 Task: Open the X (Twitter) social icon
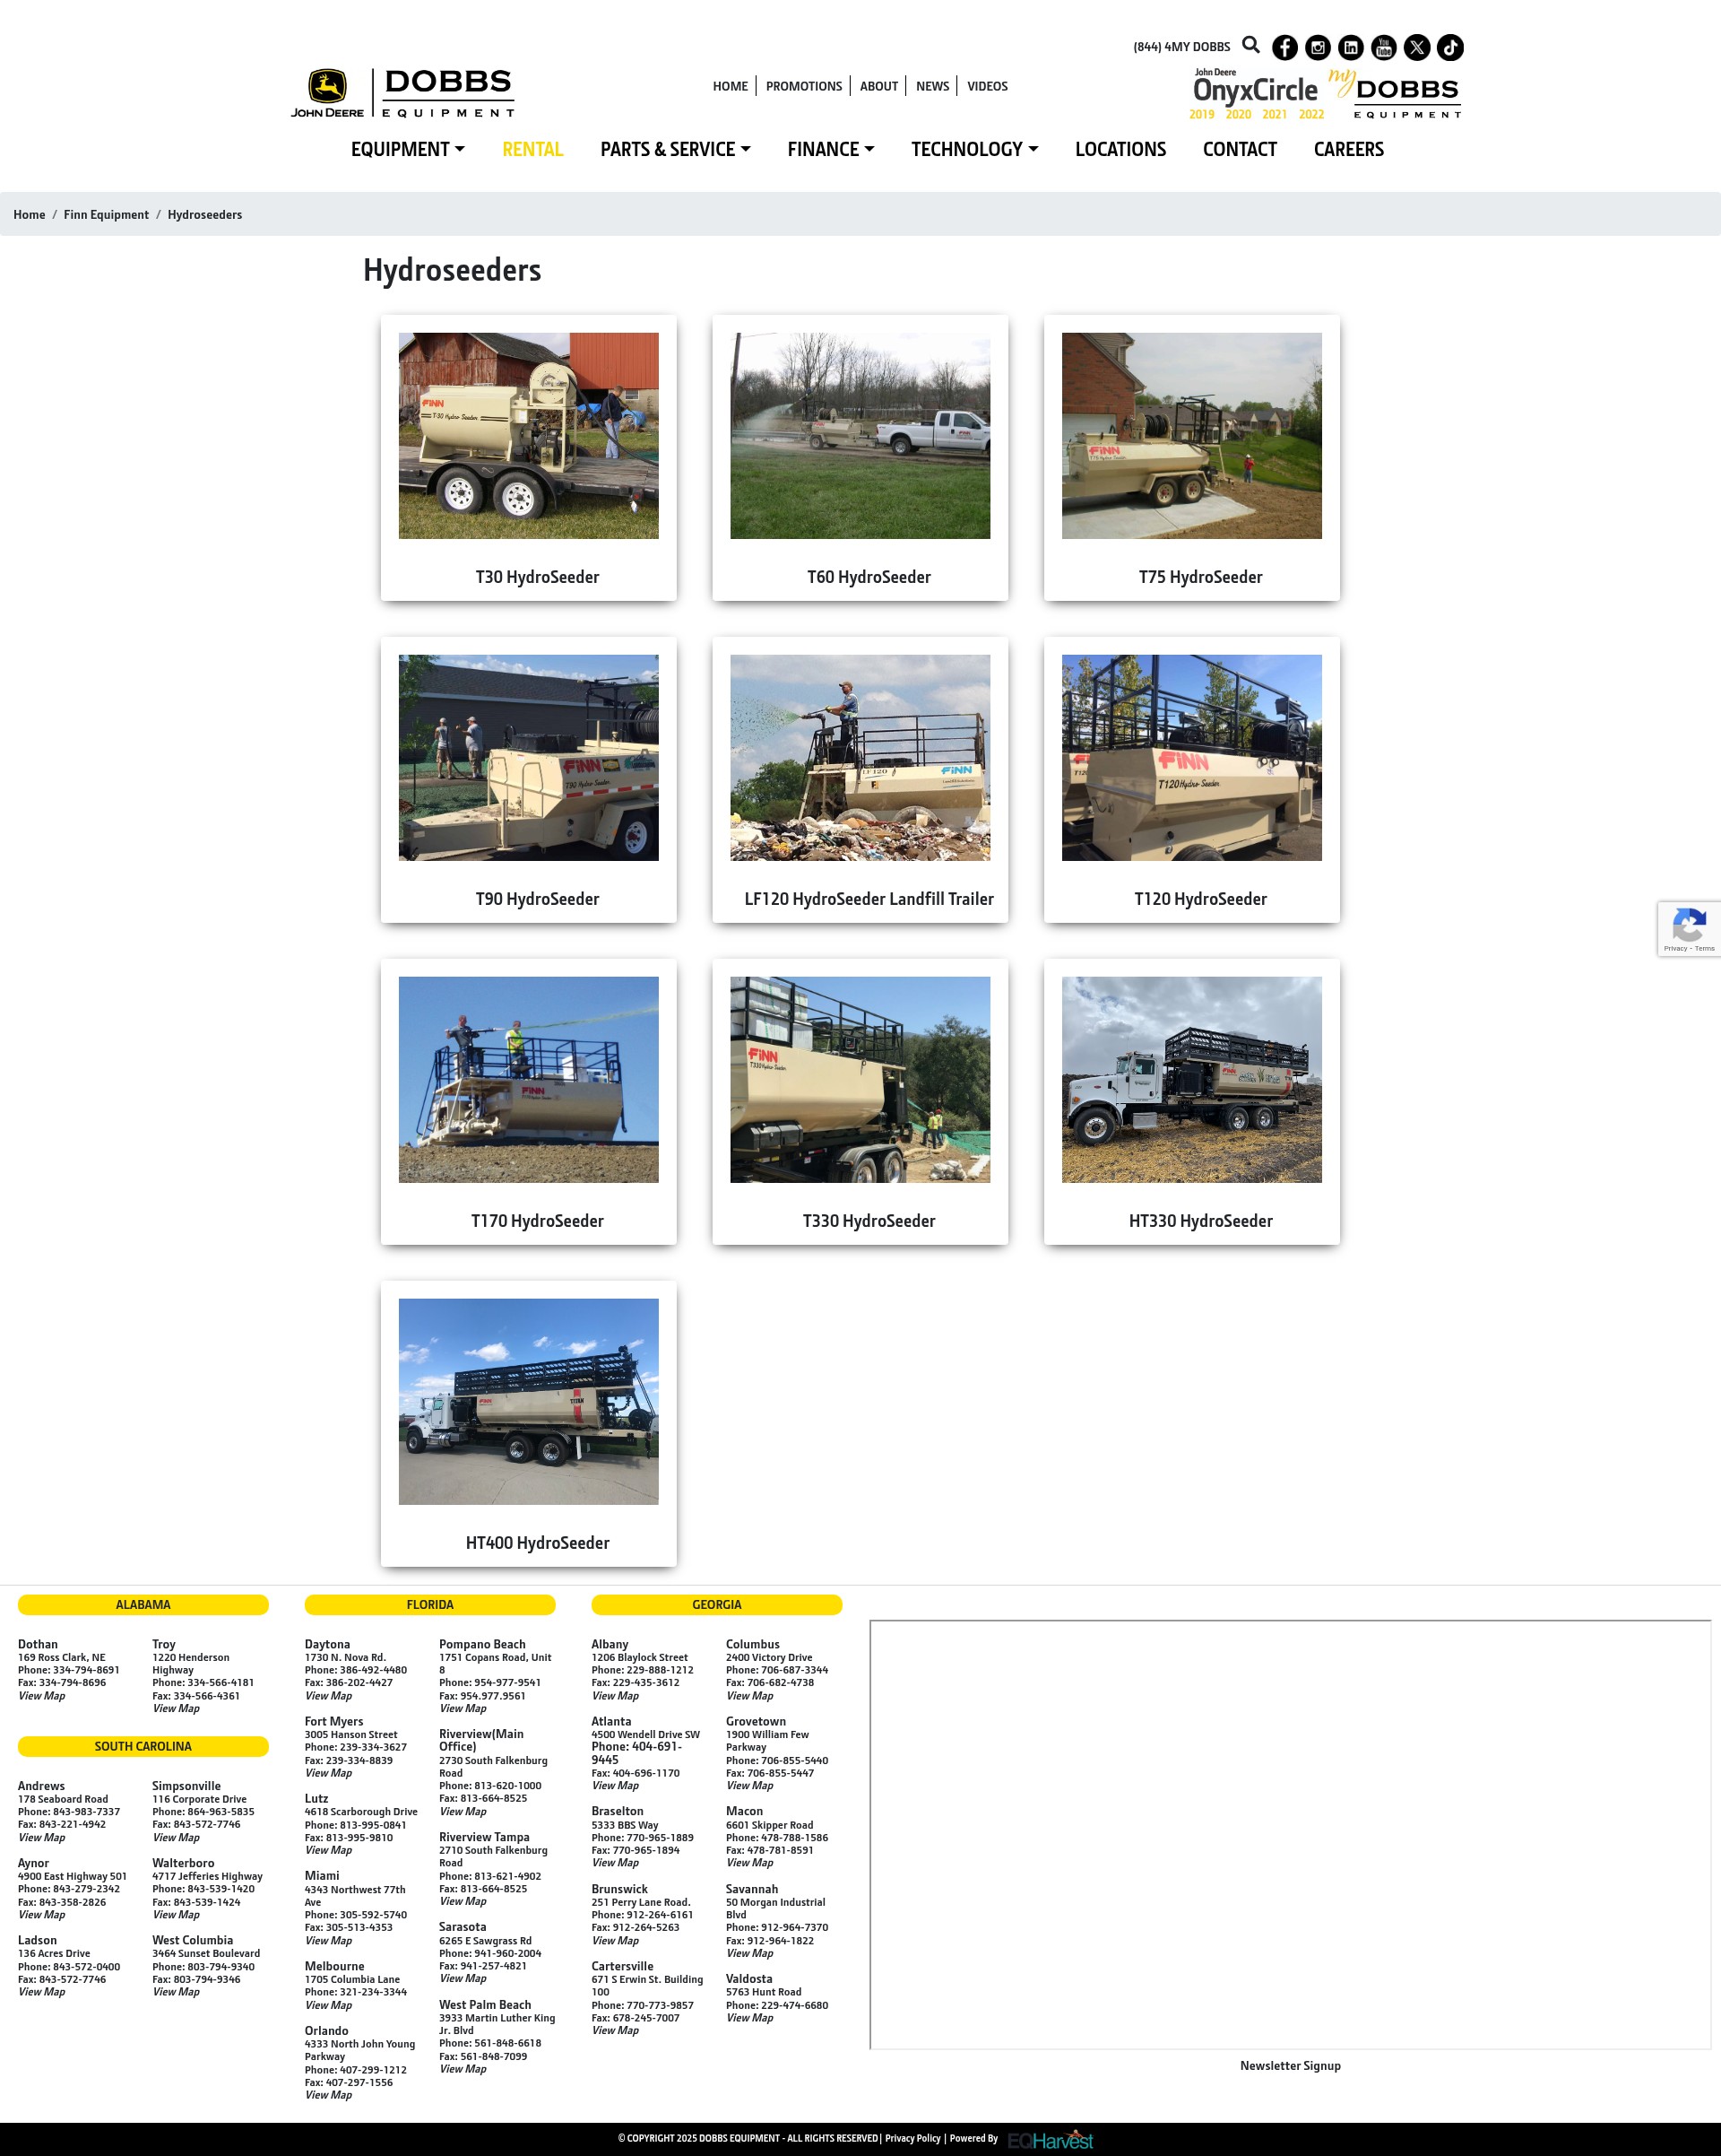(x=1417, y=47)
